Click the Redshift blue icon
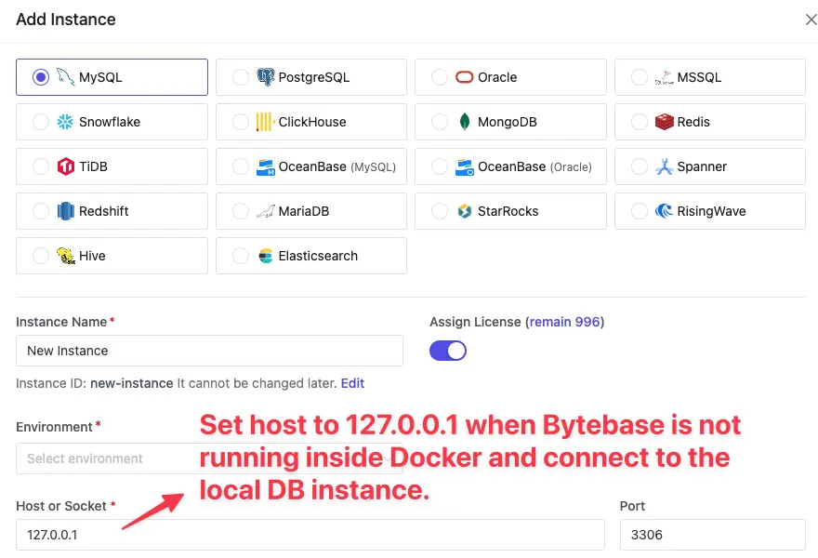This screenshot has height=558, width=818. coord(65,211)
